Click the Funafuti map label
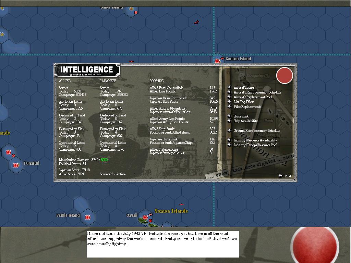Viewport: 351px width, 263px height. tap(32, 163)
